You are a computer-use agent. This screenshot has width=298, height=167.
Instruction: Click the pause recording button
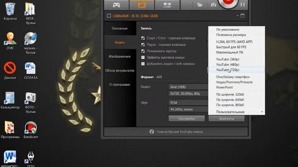pos(243,5)
